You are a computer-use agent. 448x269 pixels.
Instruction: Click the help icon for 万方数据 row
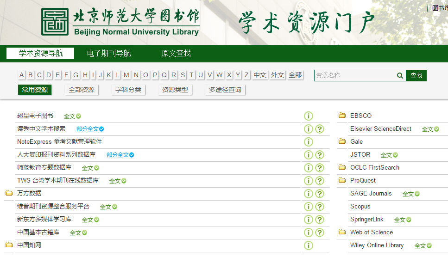click(320, 194)
